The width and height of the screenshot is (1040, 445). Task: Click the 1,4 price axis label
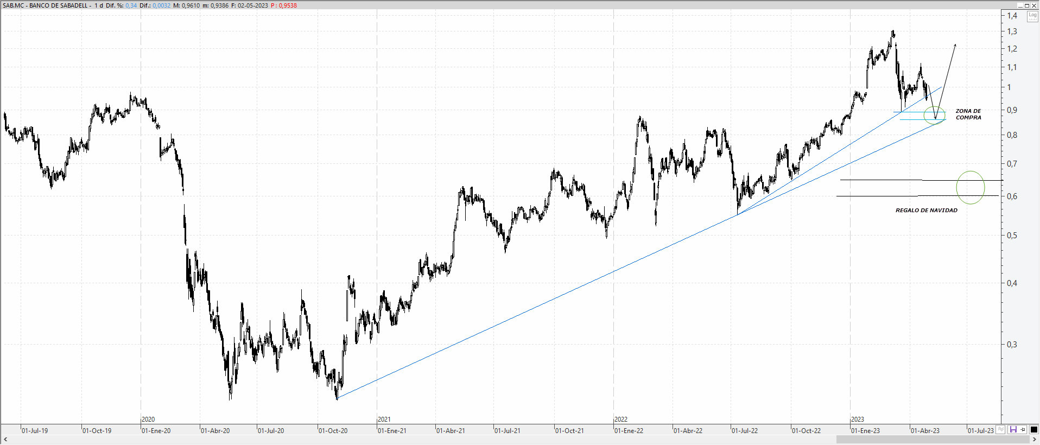click(x=1012, y=16)
